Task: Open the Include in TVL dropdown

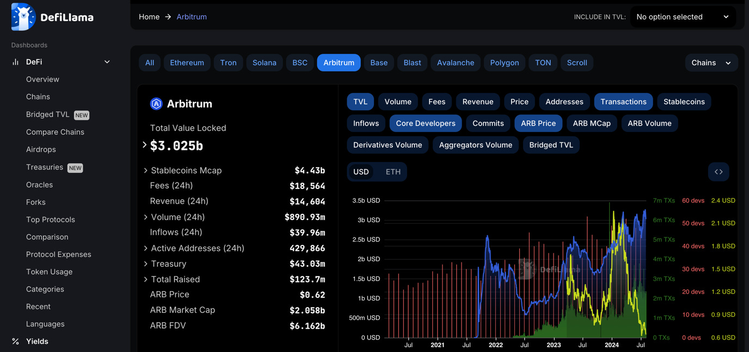Action: tap(683, 17)
